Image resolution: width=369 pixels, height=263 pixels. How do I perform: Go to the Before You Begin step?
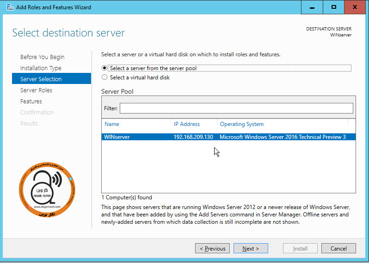[43, 57]
